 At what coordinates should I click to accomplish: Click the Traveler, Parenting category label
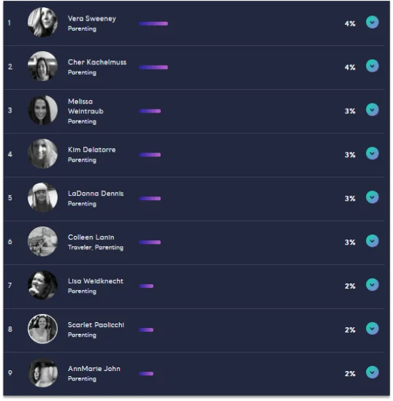pyautogui.click(x=96, y=248)
